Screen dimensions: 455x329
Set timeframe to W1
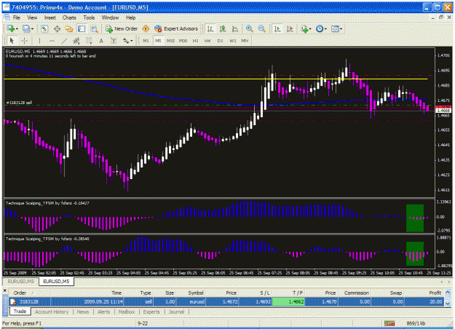coord(233,41)
